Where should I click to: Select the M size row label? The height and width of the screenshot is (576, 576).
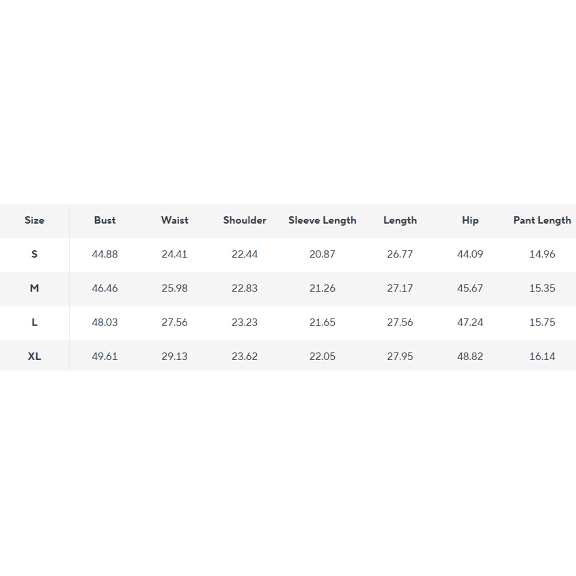pos(35,288)
